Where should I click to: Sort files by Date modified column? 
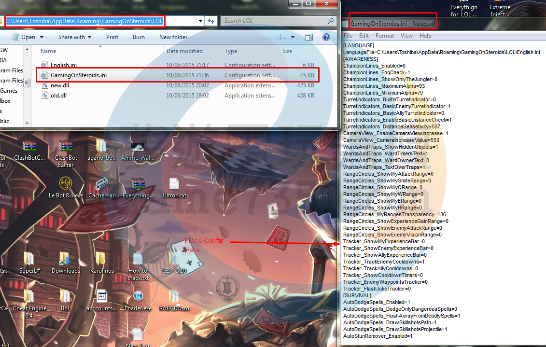[184, 51]
